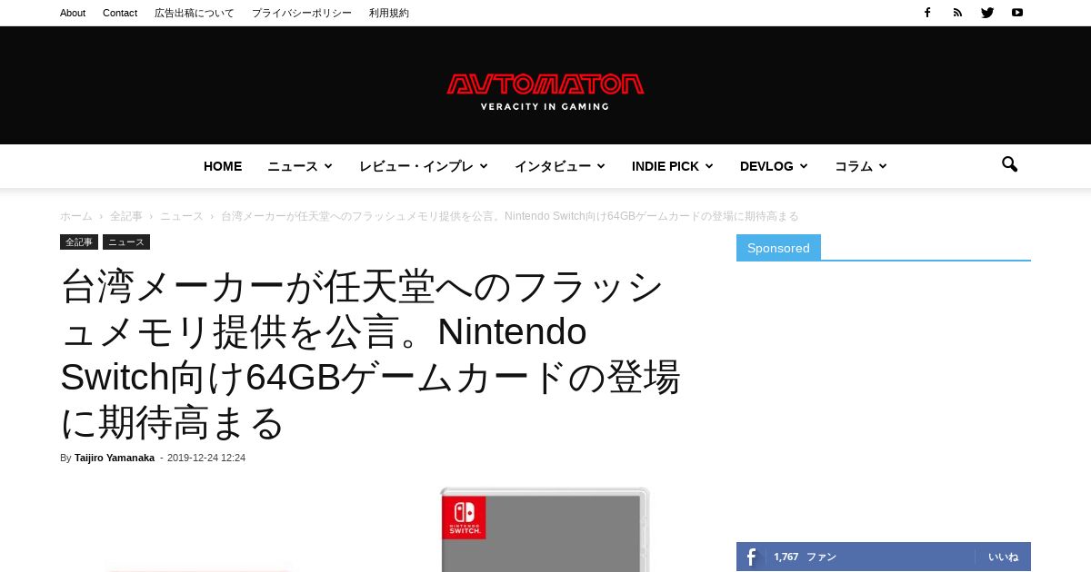Click the 1,767 ファン counter text
The height and width of the screenshot is (572, 1091).
pyautogui.click(x=805, y=557)
